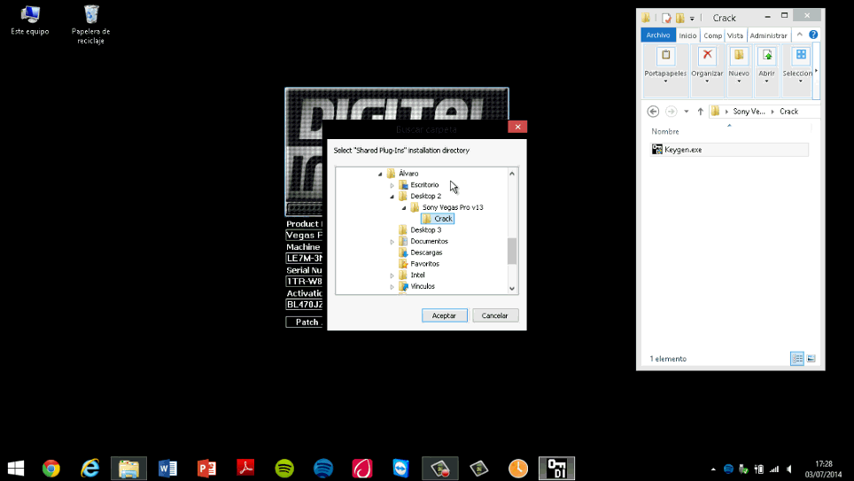Open TeamViewer from the taskbar

[x=400, y=469]
